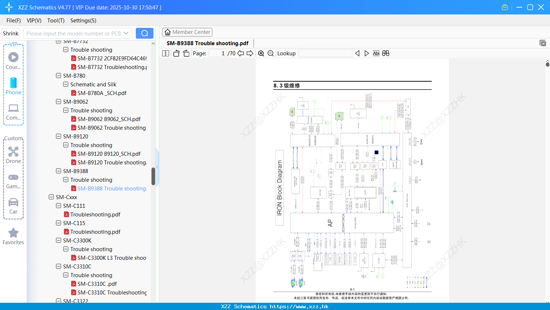
Task: Open the VIP(V) menu
Action: click(34, 21)
